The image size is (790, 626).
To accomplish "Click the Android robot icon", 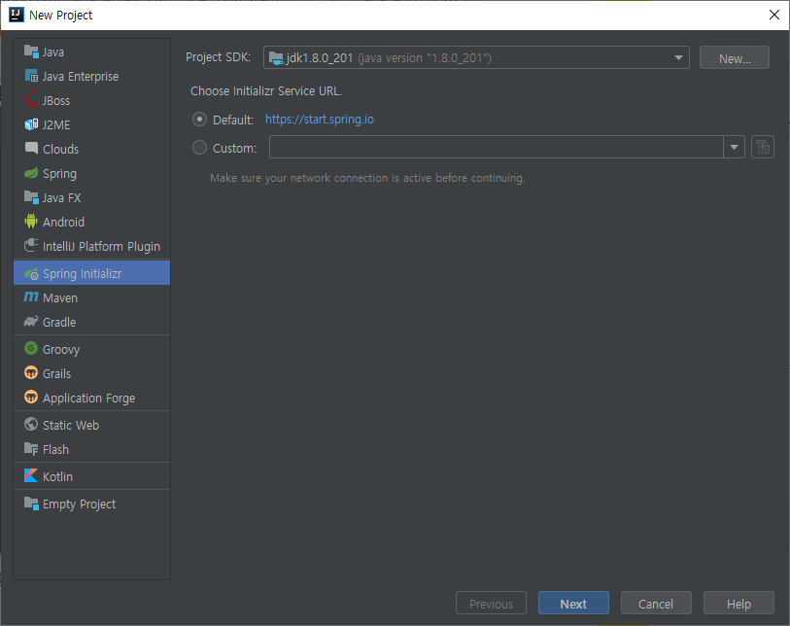I will tap(31, 221).
